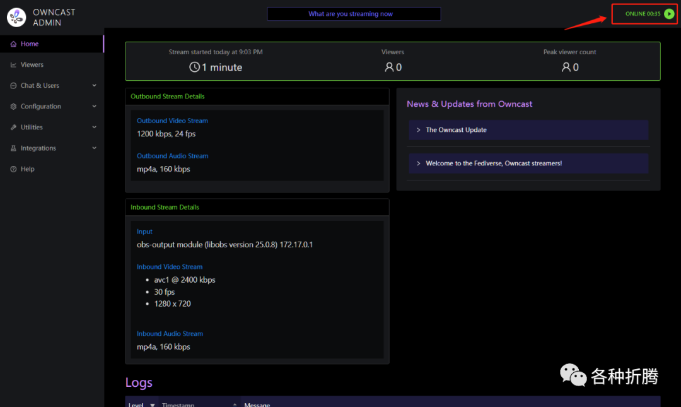Click the clock icon beside 1 minute
Screen dimensions: 681x407
tap(195, 67)
